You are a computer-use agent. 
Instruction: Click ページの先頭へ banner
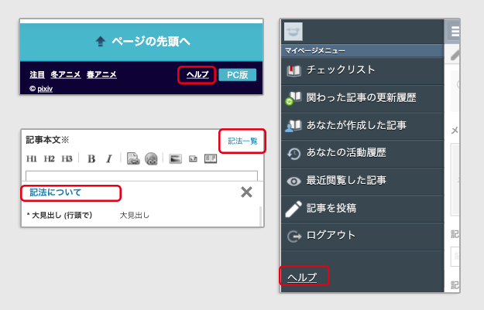point(141,41)
